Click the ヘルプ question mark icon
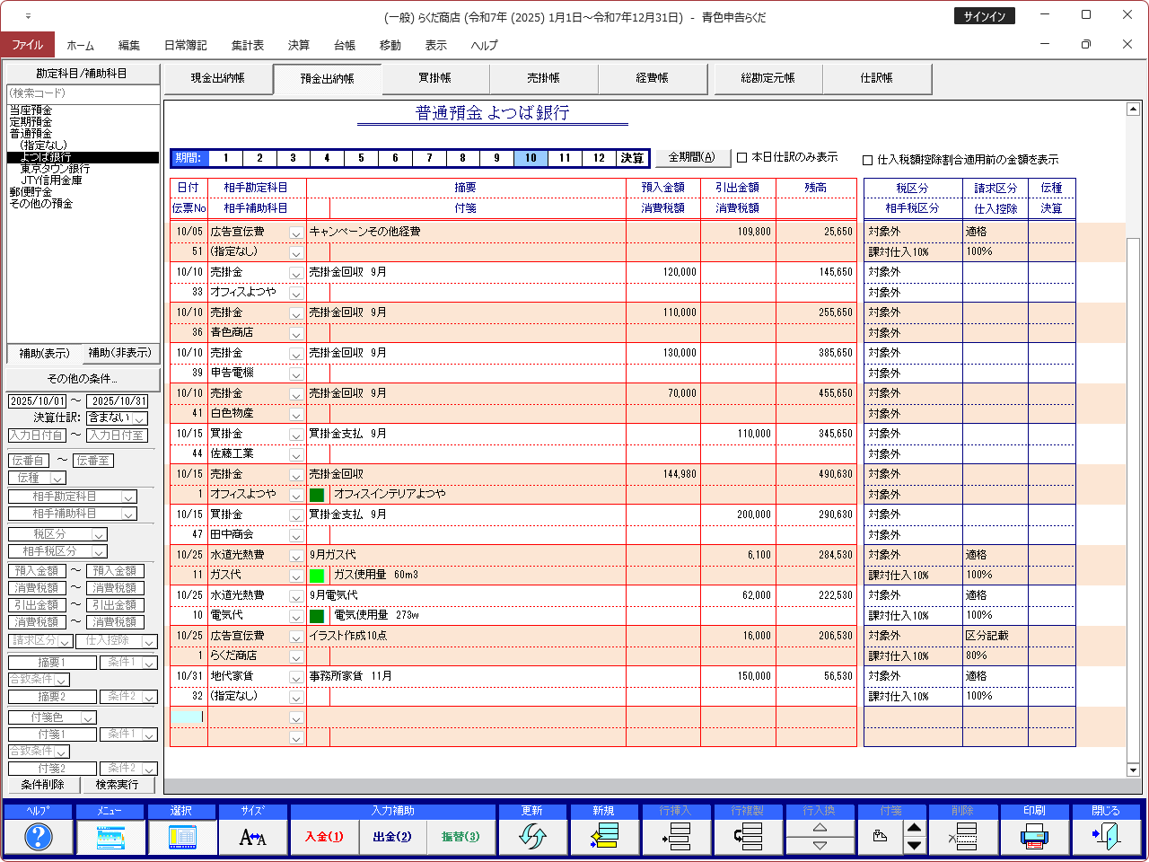 (x=38, y=837)
